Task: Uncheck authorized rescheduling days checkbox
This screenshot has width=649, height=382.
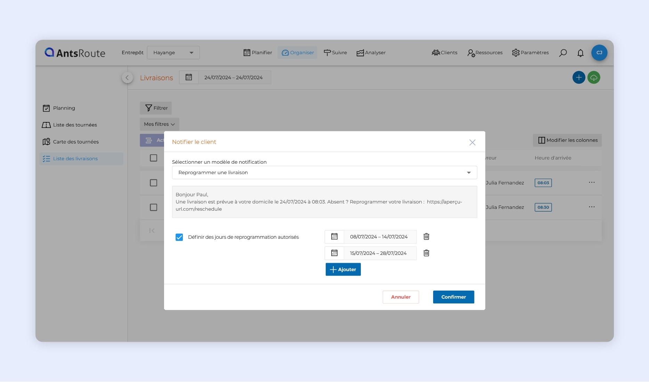Action: [x=179, y=237]
